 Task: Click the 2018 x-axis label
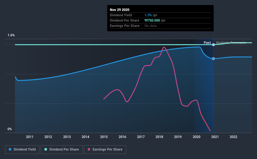point(159,137)
